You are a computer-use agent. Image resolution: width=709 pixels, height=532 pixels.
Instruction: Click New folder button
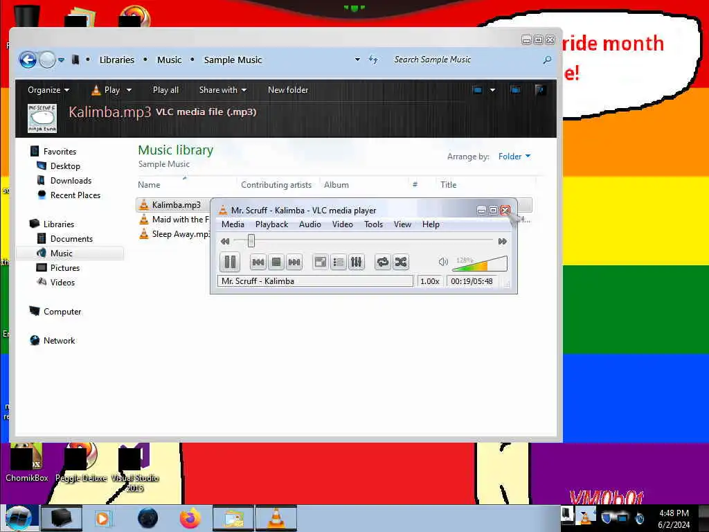288,90
